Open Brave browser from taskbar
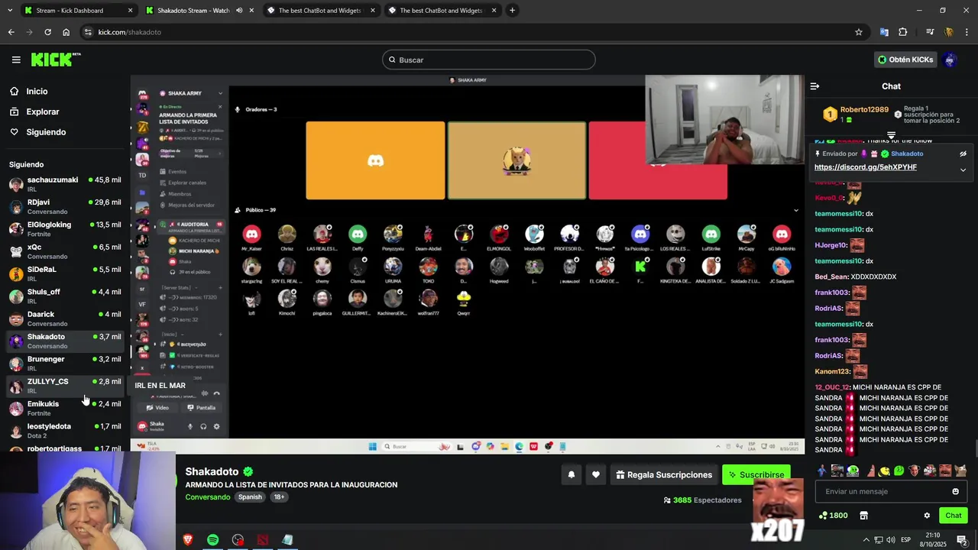978x550 pixels. pos(188,540)
